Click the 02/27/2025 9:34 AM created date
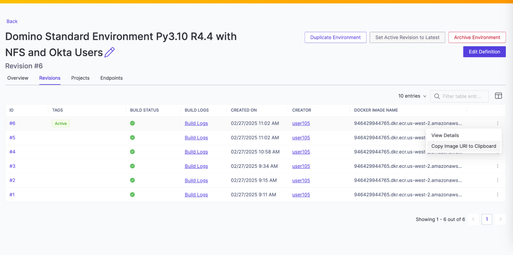Screen dimensions: 513x255 pos(254,166)
